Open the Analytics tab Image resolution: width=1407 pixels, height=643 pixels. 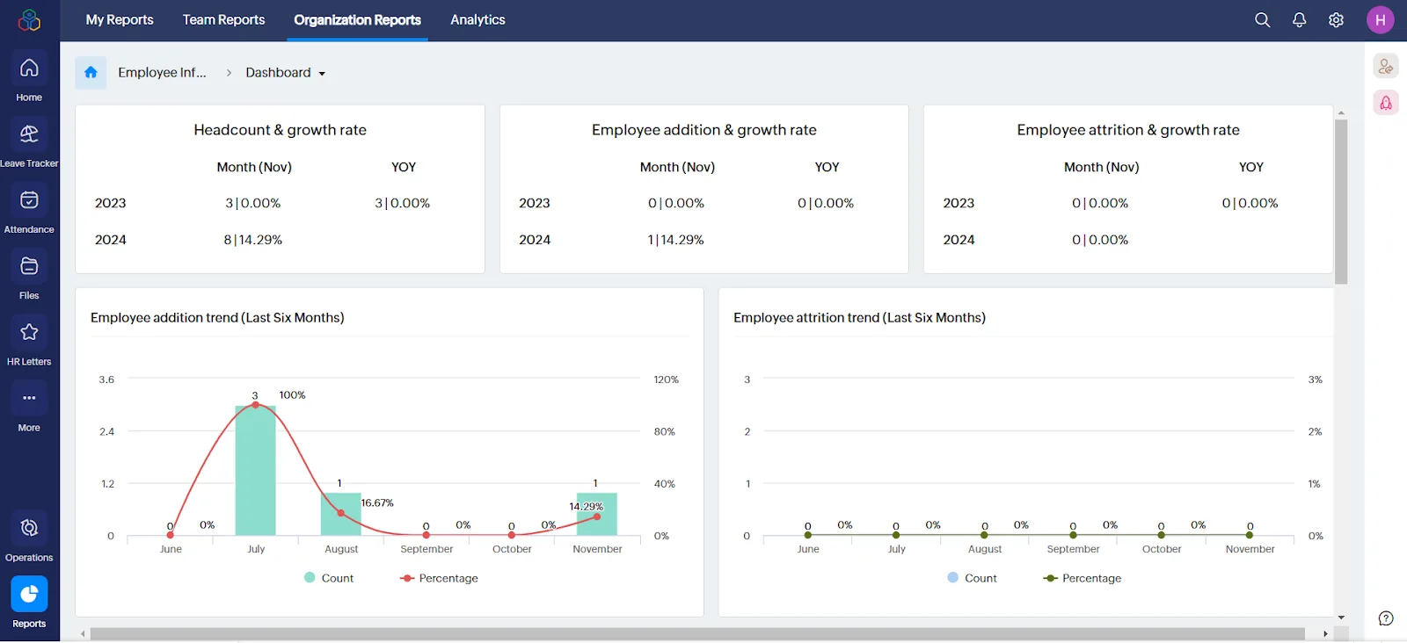click(478, 20)
